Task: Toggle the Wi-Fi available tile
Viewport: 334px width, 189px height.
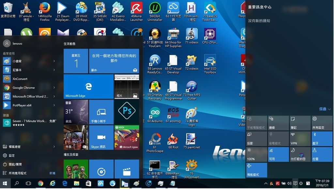Action: (279, 154)
